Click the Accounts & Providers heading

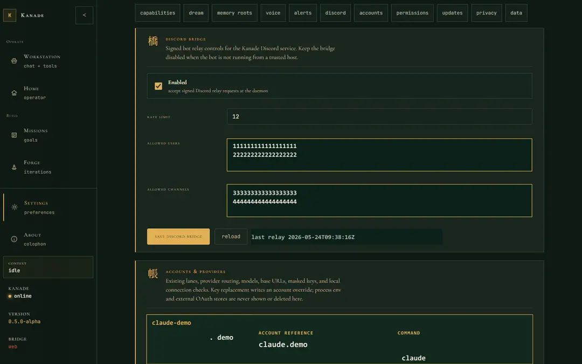(x=196, y=271)
